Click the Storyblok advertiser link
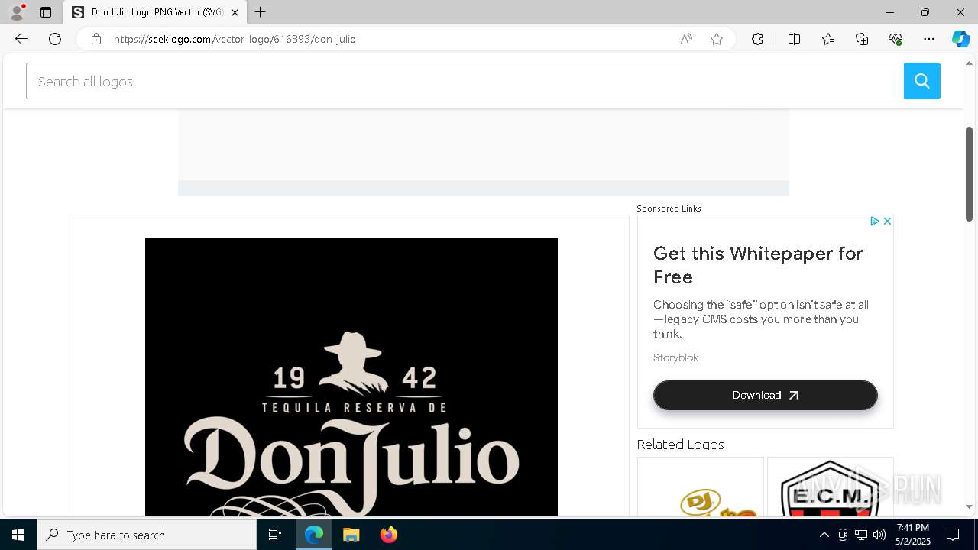This screenshot has height=550, width=978. click(675, 357)
